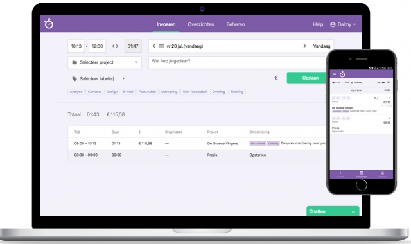Open the Selecteer project dropdown
Viewport: 411px width, 244px height.
[105, 62]
